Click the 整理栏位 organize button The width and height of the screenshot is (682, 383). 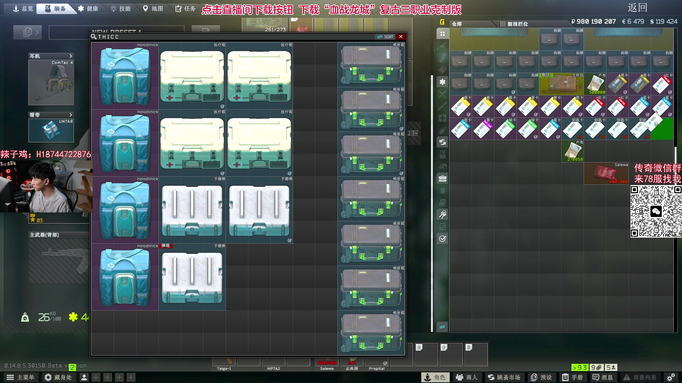[x=514, y=24]
